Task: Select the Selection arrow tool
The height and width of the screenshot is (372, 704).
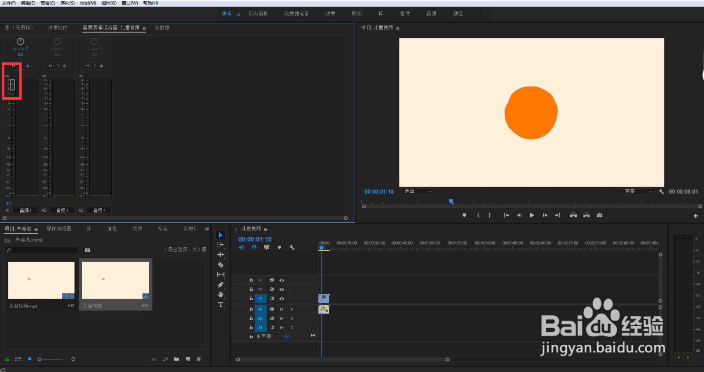Action: [x=221, y=235]
